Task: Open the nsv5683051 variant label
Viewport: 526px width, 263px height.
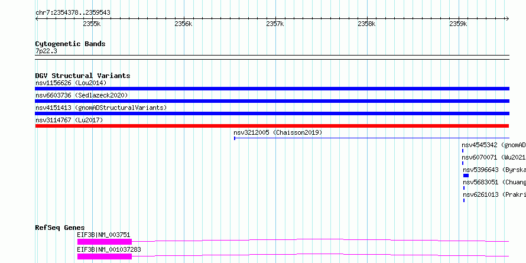Action: [495, 182]
